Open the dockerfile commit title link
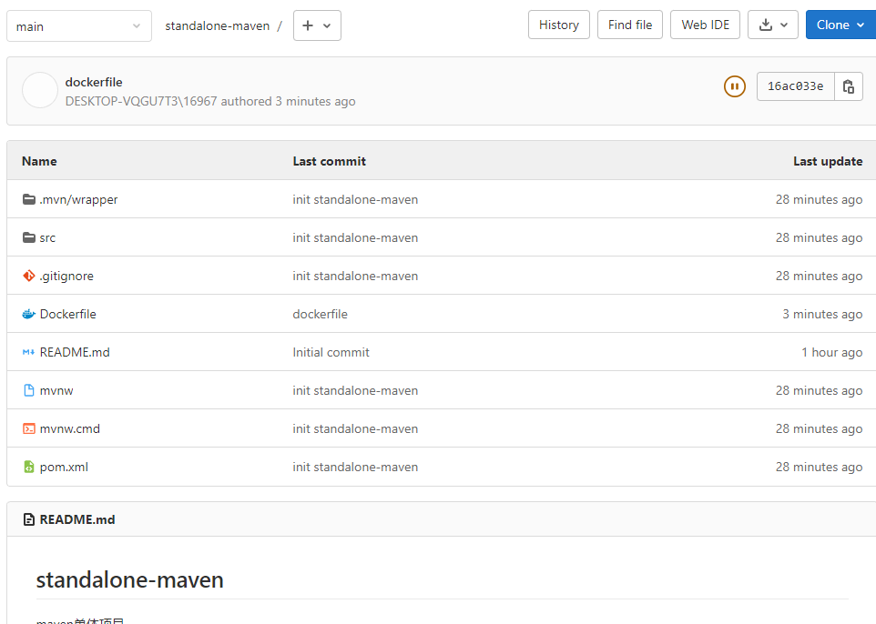Viewport: 876px width, 624px height. click(x=94, y=82)
